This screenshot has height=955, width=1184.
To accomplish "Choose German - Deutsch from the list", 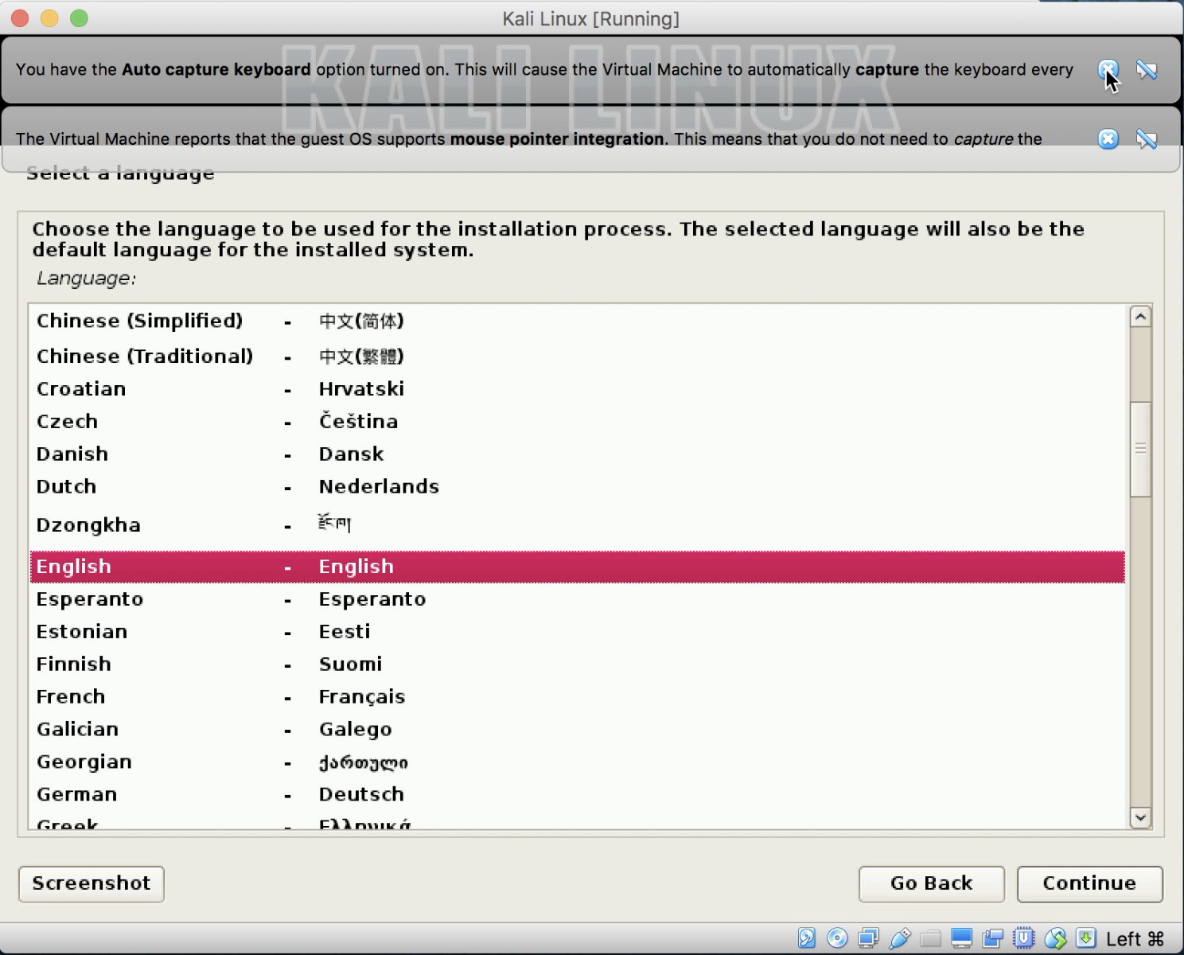I will (x=578, y=795).
